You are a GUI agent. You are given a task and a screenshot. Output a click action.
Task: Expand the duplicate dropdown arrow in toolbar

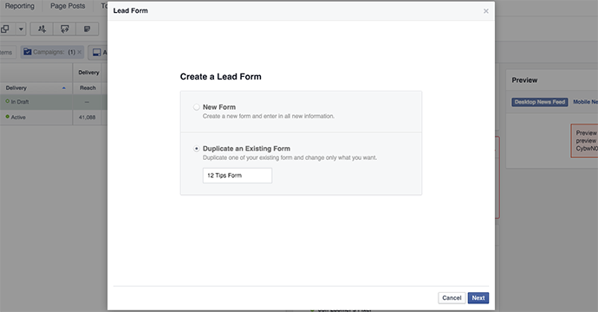21,29
